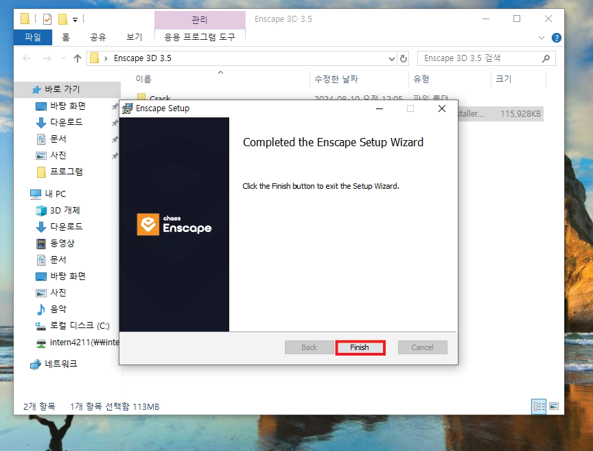Open 음악 in the sidebar
593x451 pixels.
coord(58,309)
